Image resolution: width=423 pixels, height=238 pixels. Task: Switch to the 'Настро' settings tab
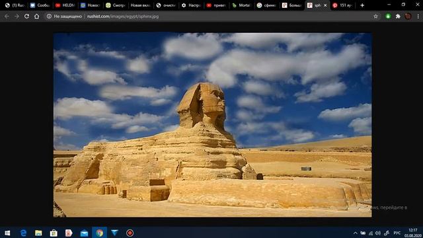click(x=191, y=5)
